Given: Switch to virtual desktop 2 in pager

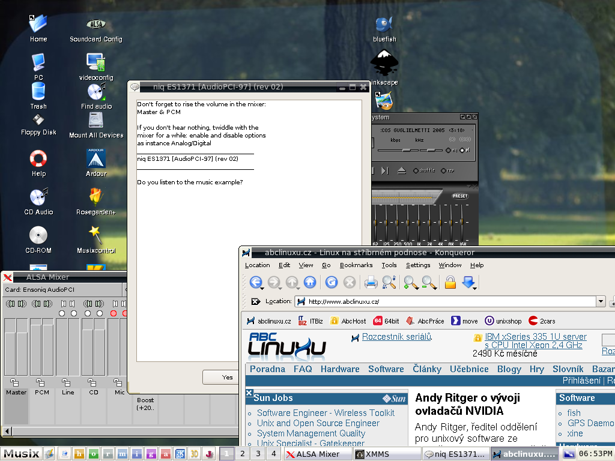Looking at the screenshot, I should coord(243,454).
